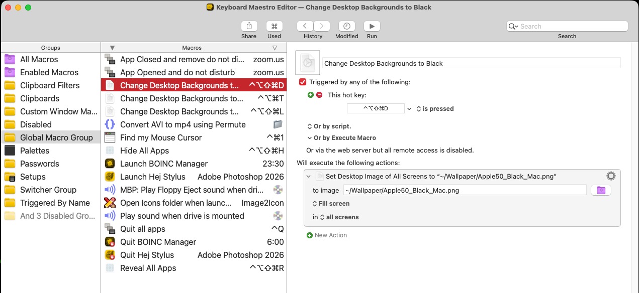Image resolution: width=639 pixels, height=293 pixels.
Task: Open the 'is pressed' dropdown
Action: pyautogui.click(x=435, y=109)
